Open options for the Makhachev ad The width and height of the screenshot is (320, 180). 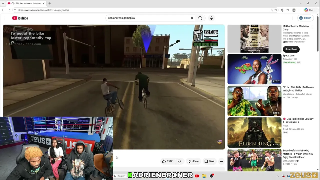(x=312, y=27)
